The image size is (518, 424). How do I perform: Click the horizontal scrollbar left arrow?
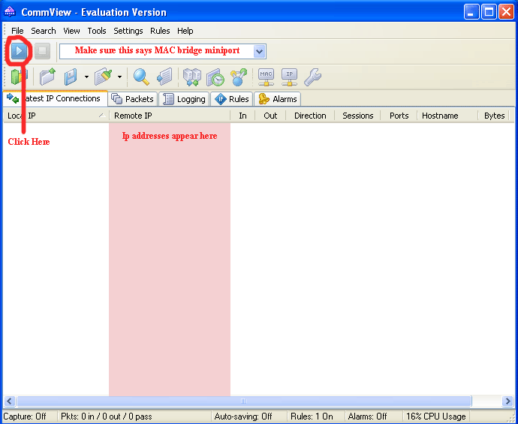(x=9, y=401)
